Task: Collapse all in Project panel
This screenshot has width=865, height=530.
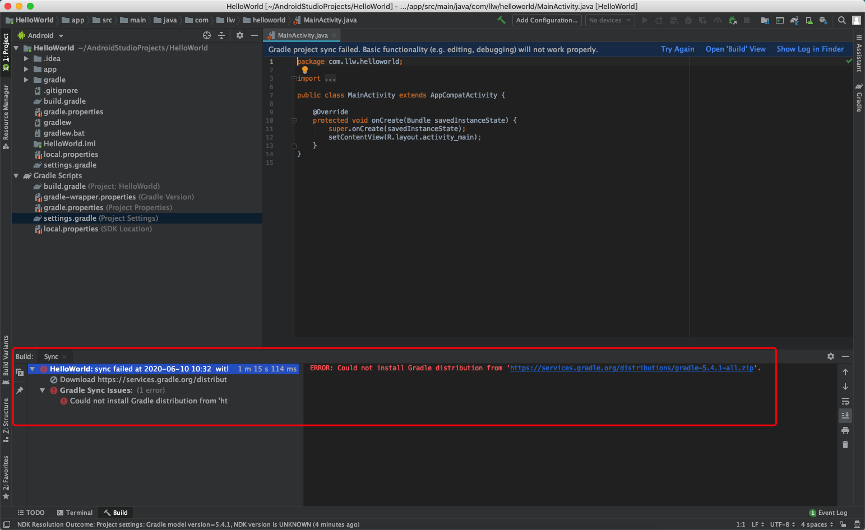Action: pos(221,35)
